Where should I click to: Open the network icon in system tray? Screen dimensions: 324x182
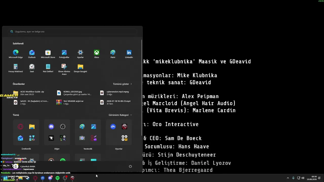click(x=298, y=178)
